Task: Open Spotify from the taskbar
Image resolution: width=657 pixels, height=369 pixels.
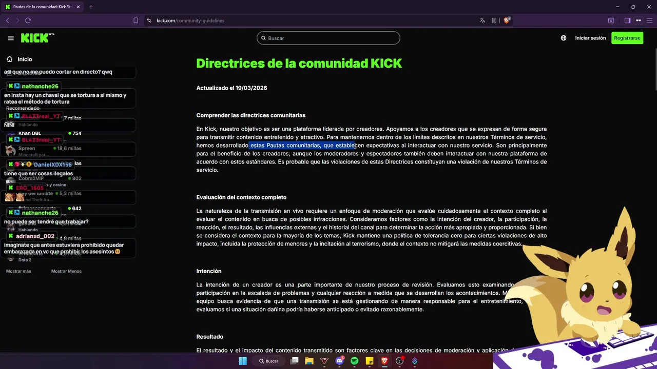Action: 354,361
